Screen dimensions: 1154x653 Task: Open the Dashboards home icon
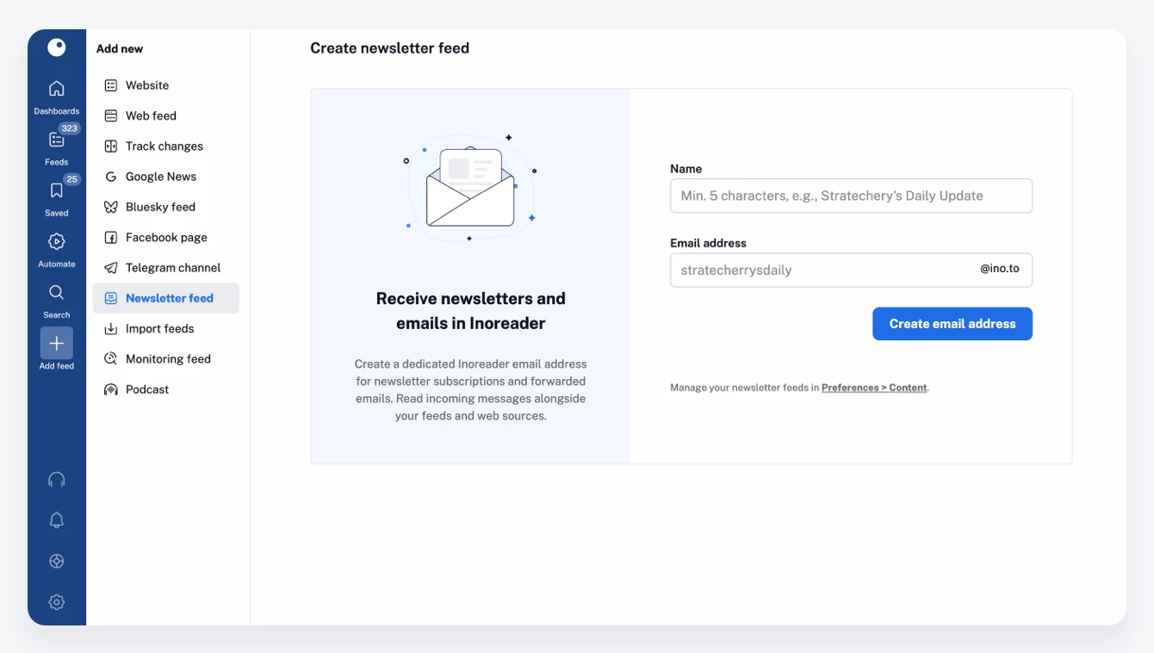point(57,89)
